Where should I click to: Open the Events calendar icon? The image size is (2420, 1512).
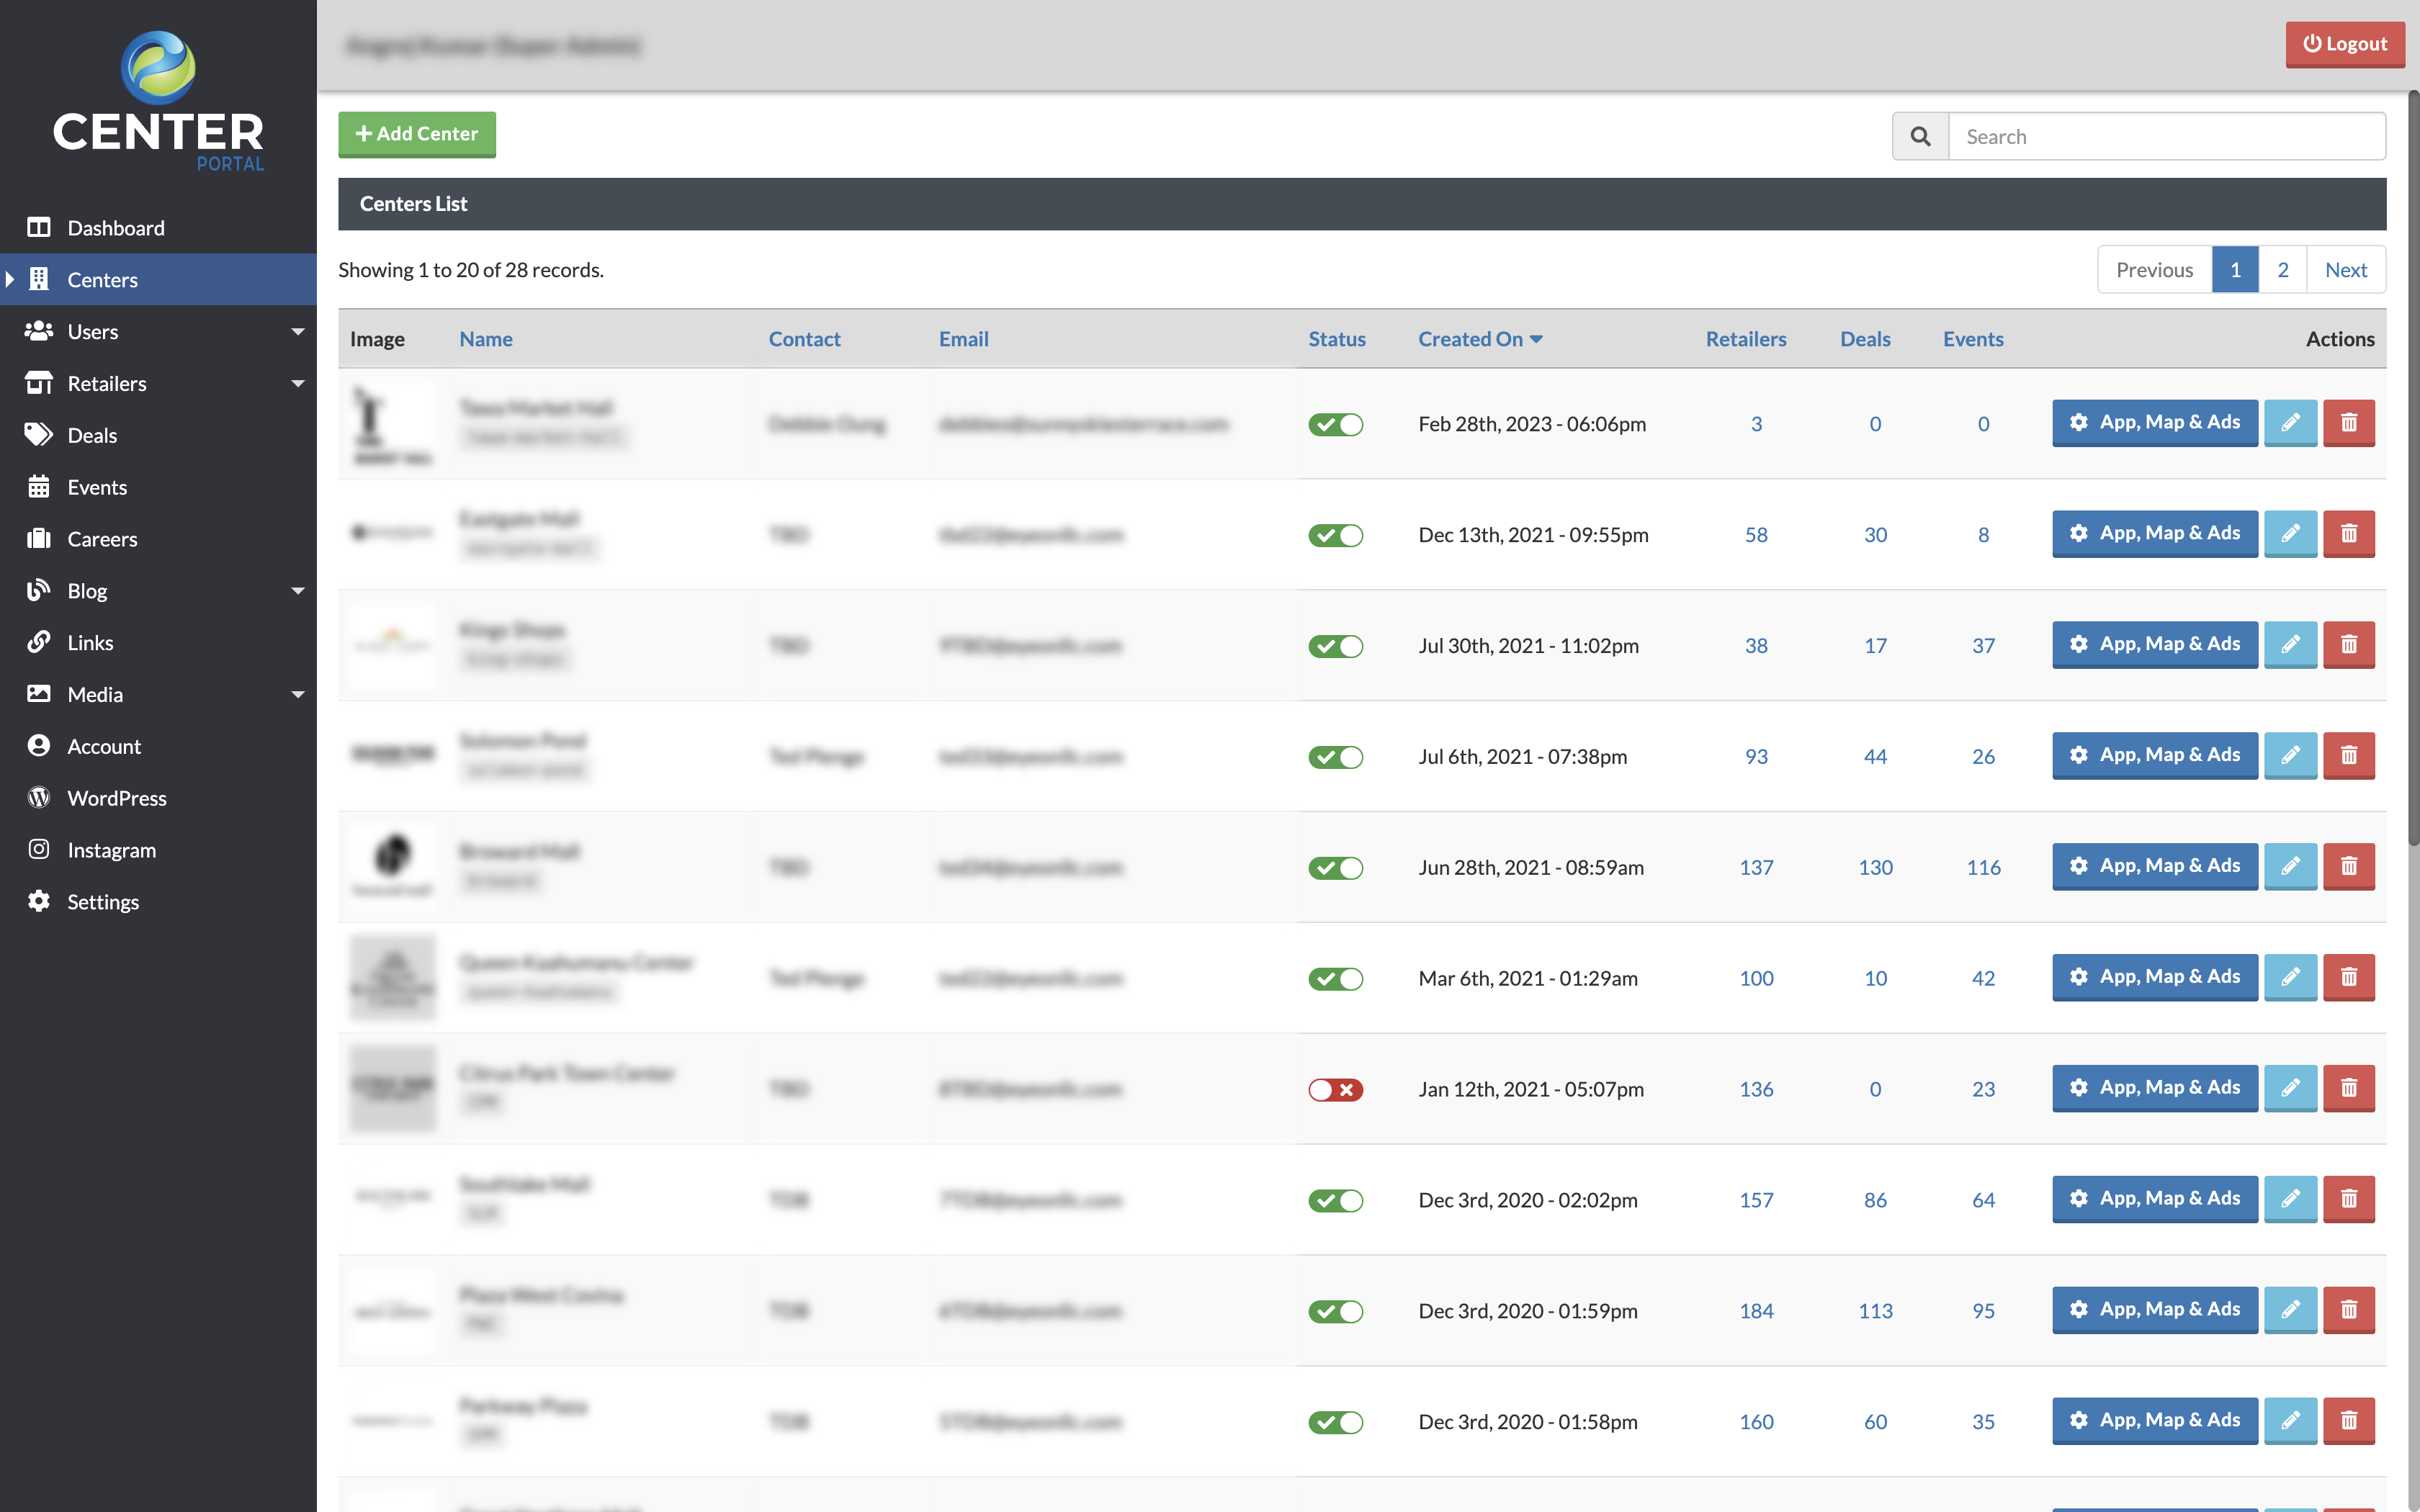tap(38, 486)
